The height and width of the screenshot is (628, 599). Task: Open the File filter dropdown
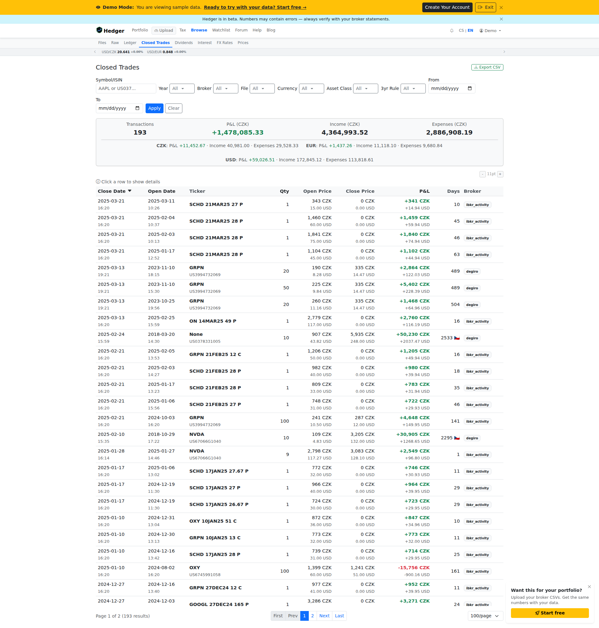point(262,88)
